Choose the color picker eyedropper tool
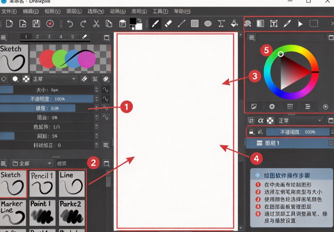This screenshot has height=232, width=334. click(287, 23)
